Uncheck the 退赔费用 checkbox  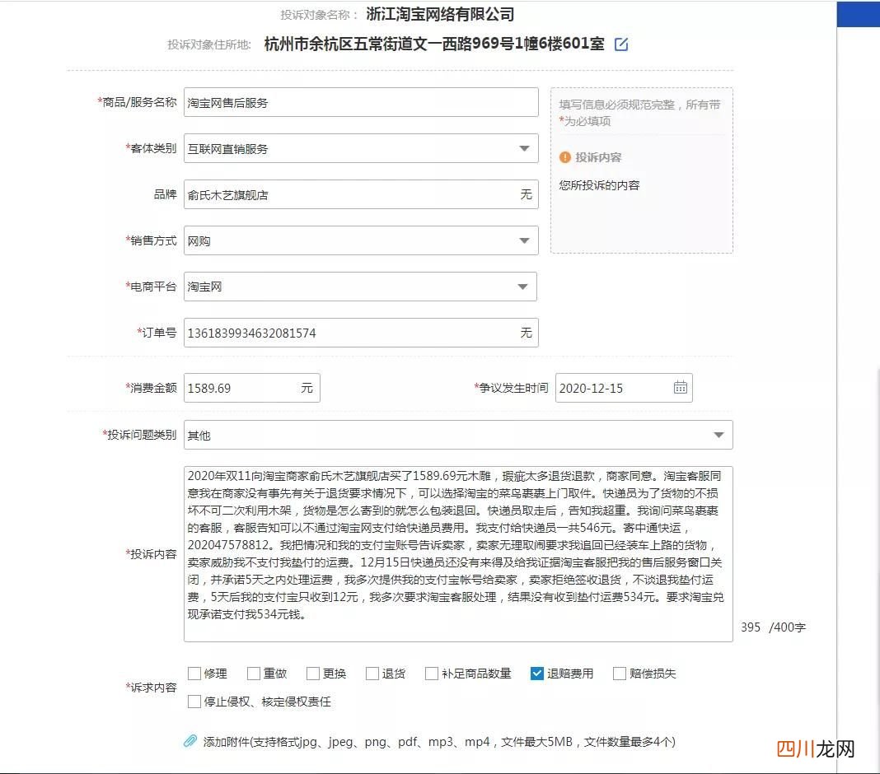537,673
